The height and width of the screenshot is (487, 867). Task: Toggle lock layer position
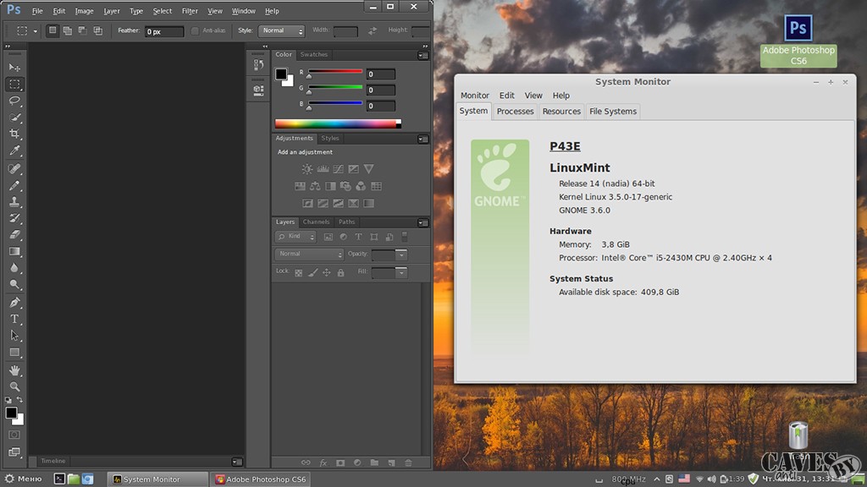click(x=327, y=273)
